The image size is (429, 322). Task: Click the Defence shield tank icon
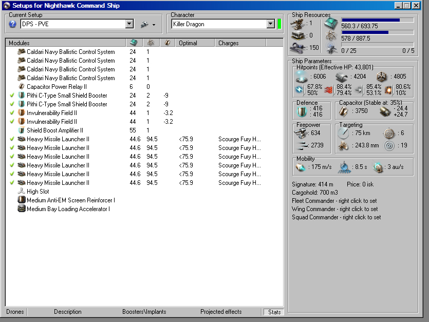302,111
